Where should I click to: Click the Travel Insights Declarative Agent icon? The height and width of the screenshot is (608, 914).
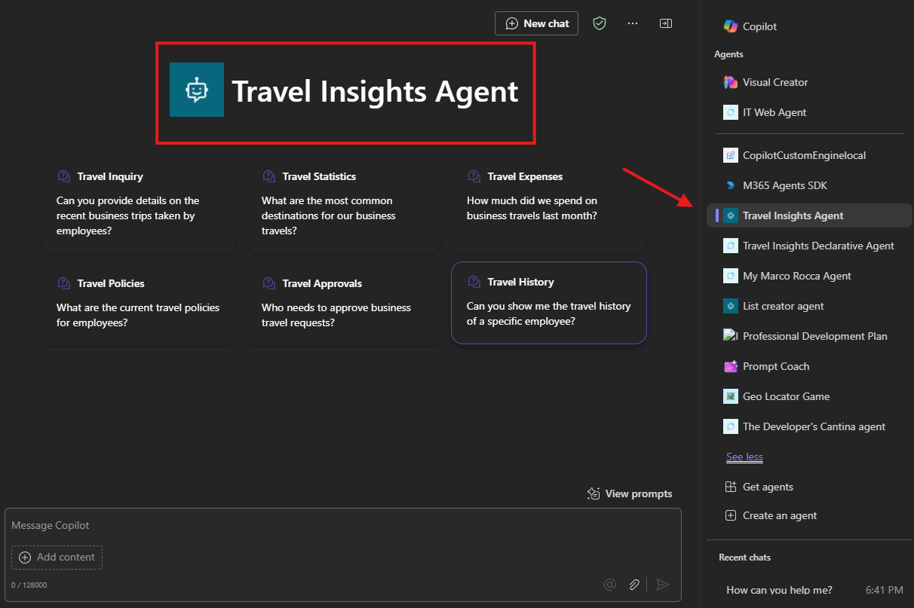click(730, 246)
